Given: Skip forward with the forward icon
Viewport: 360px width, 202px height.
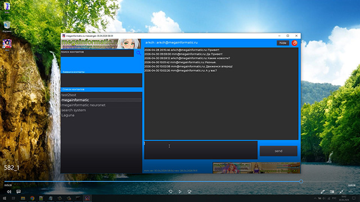Looking at the screenshot, I should tap(190, 192).
